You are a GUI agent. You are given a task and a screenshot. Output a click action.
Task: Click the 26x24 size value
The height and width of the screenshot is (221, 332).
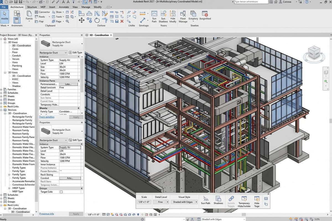(x=63, y=154)
